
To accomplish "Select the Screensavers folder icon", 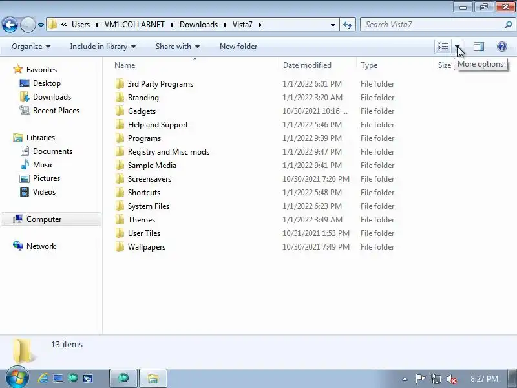I will click(x=120, y=179).
